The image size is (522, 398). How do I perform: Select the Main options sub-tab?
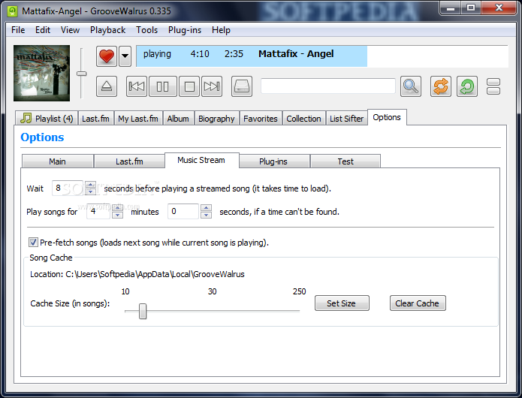click(x=57, y=161)
